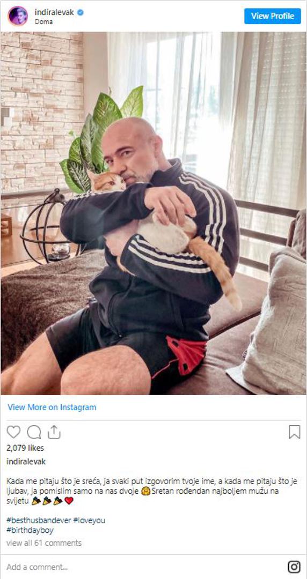Click the View Profile button
Screen dimensions: 307x579
tap(273, 16)
